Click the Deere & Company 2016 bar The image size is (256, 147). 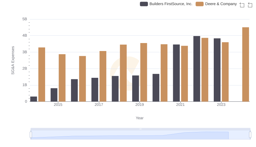(x=83, y=79)
